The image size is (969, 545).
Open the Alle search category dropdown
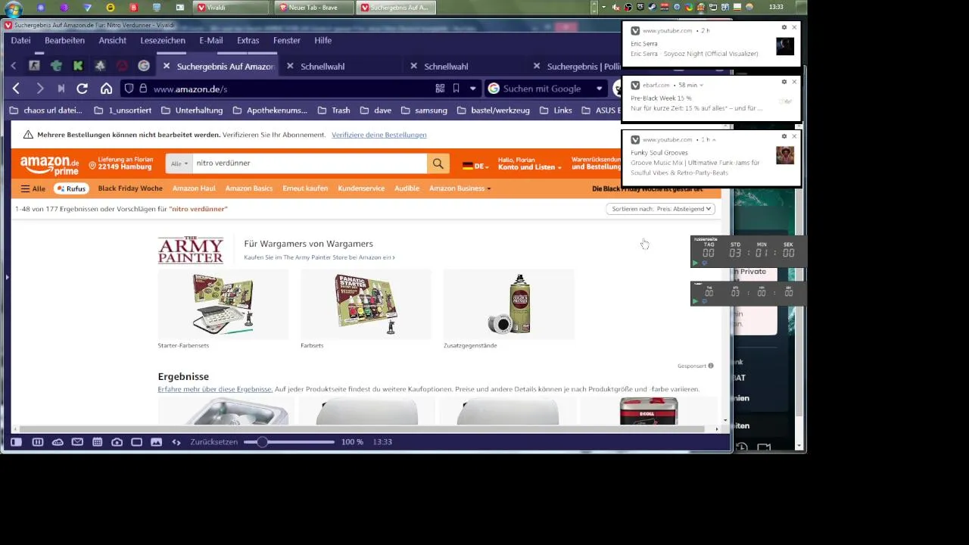pos(179,163)
